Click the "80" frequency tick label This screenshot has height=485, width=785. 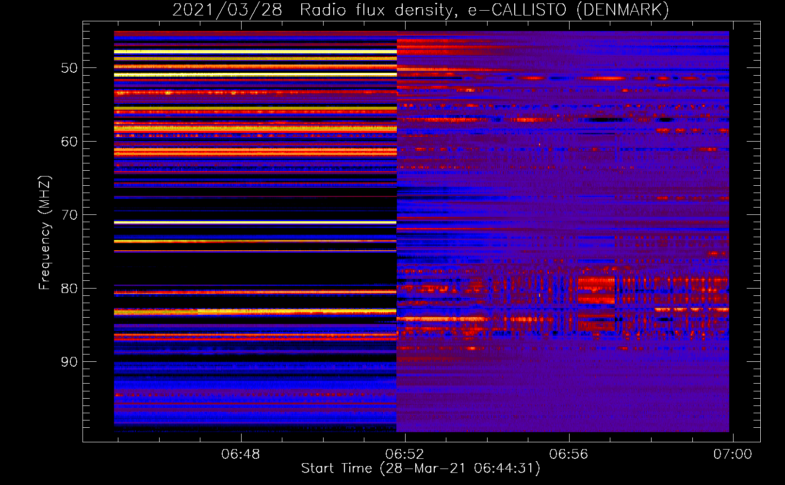coord(69,289)
